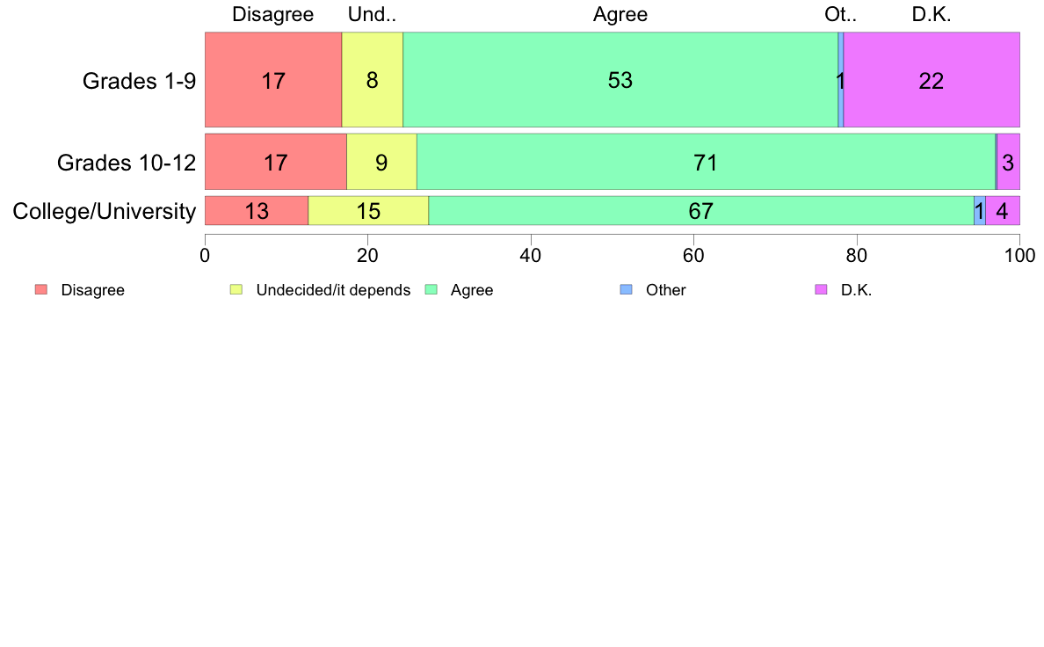This screenshot has width=1044, height=647.
Task: Click the Grades 1-9 row label
Action: click(x=139, y=81)
